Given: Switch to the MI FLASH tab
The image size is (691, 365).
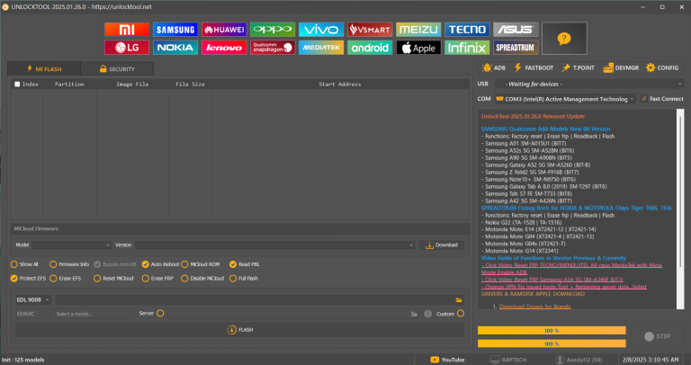Looking at the screenshot, I should (44, 68).
